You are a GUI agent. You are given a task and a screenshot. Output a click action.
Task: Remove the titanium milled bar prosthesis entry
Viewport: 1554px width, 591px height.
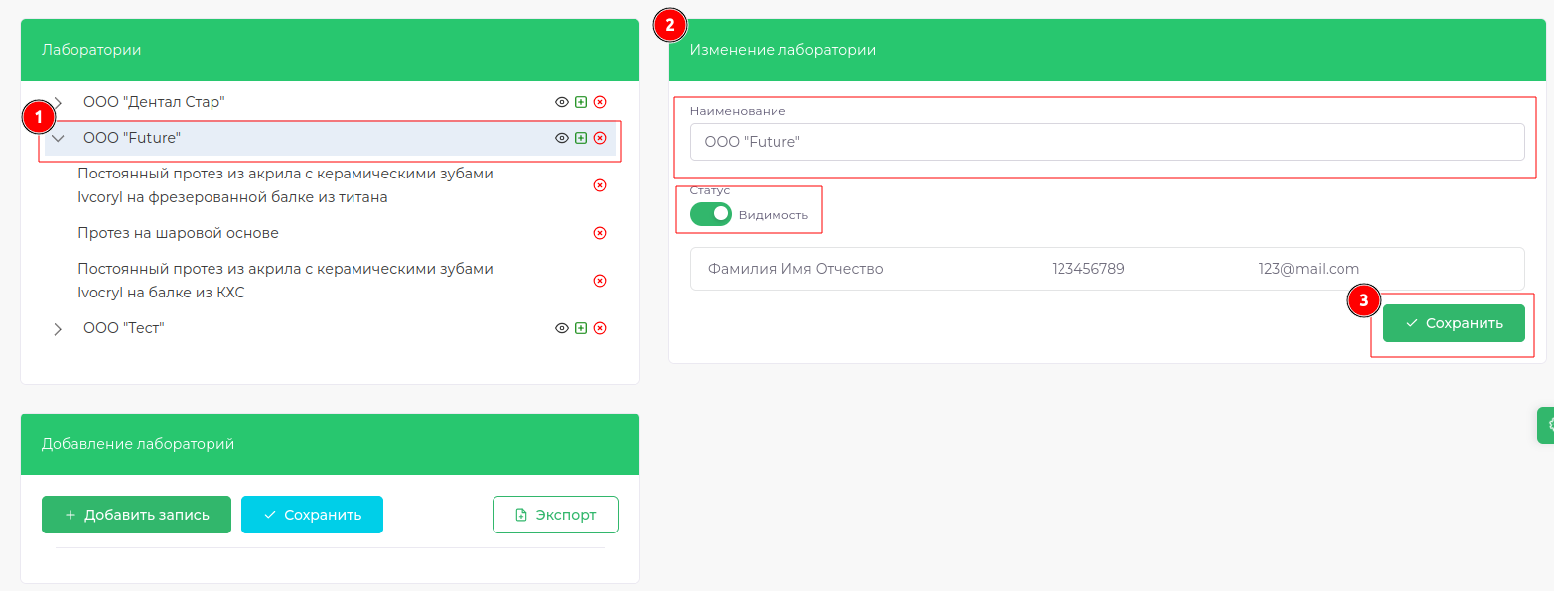coord(600,185)
